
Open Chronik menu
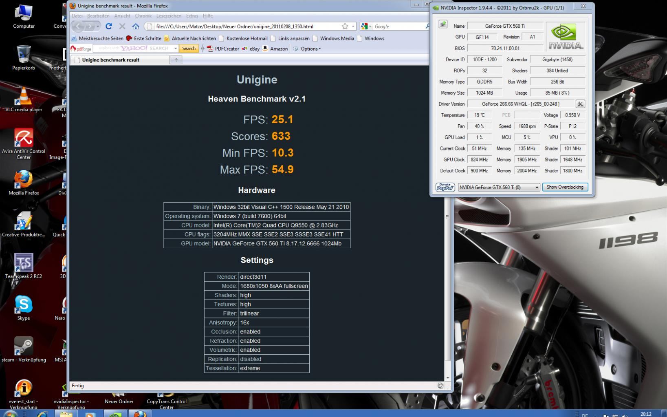click(143, 16)
